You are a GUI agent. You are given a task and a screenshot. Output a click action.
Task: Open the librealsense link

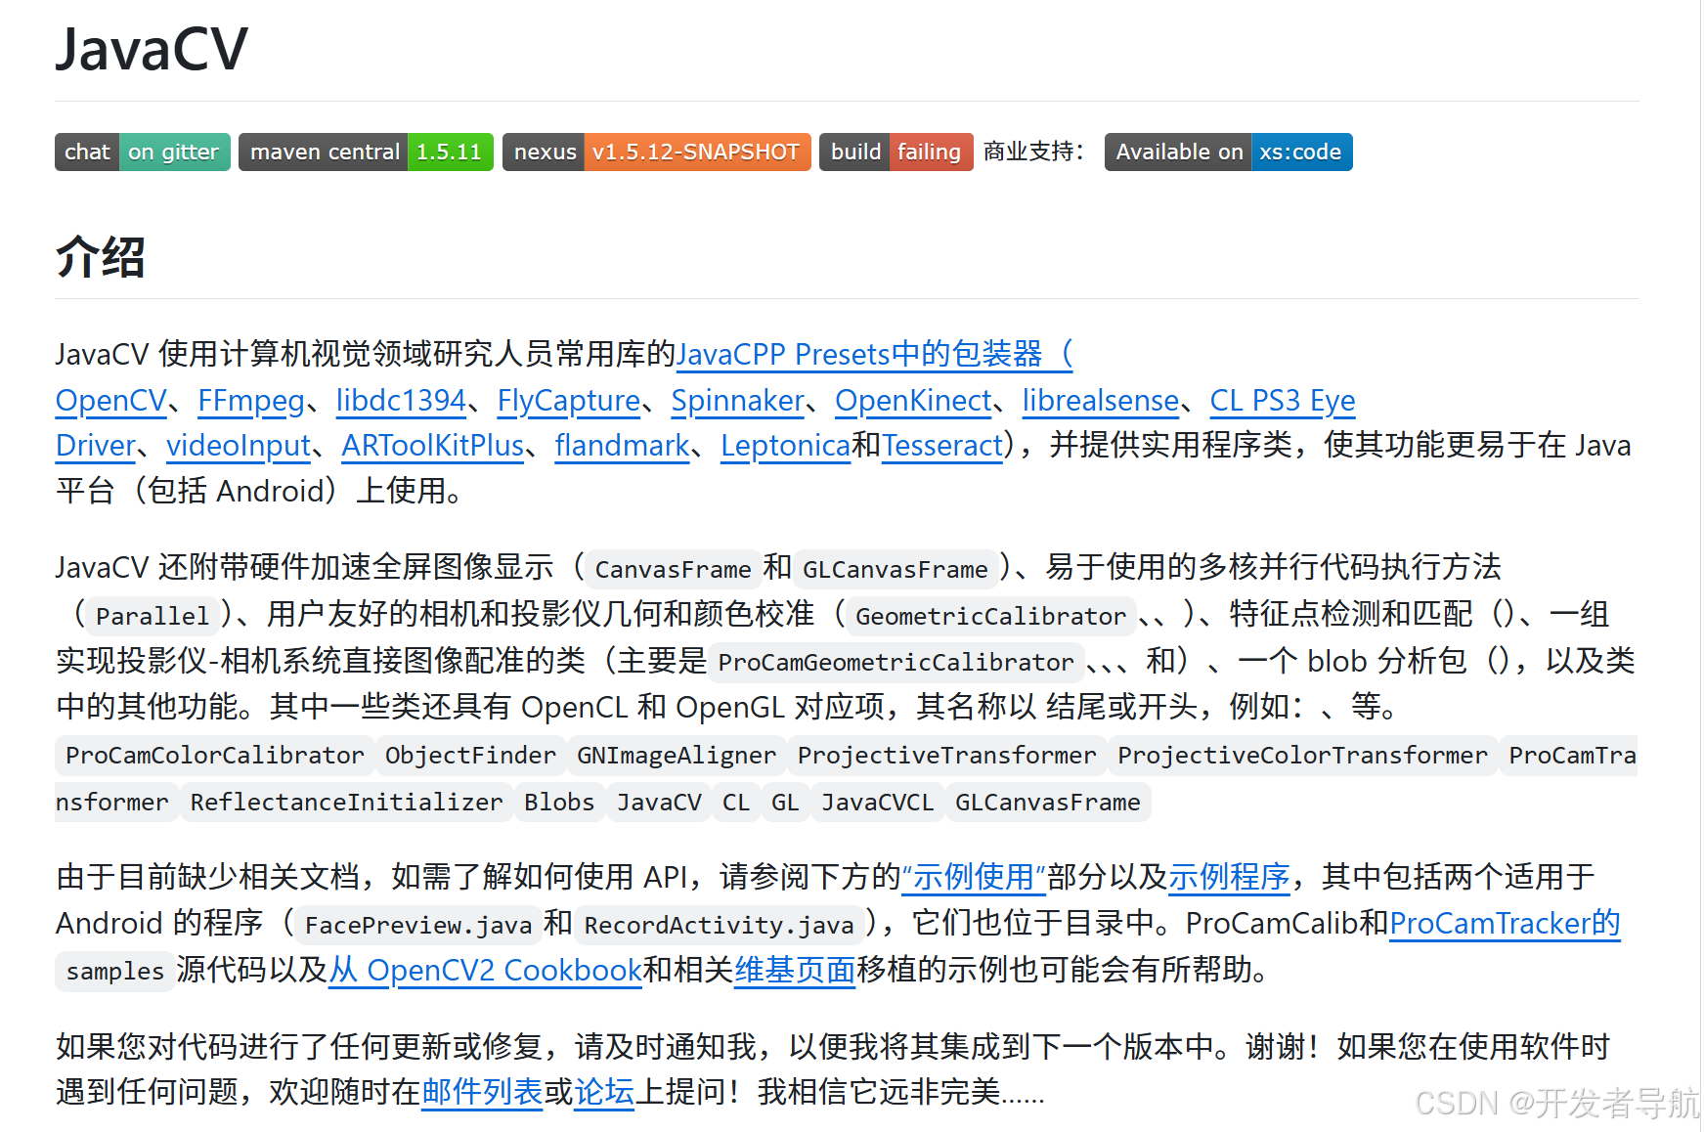1099,400
